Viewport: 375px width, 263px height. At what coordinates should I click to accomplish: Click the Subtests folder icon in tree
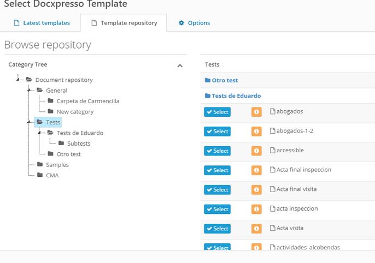click(x=61, y=143)
